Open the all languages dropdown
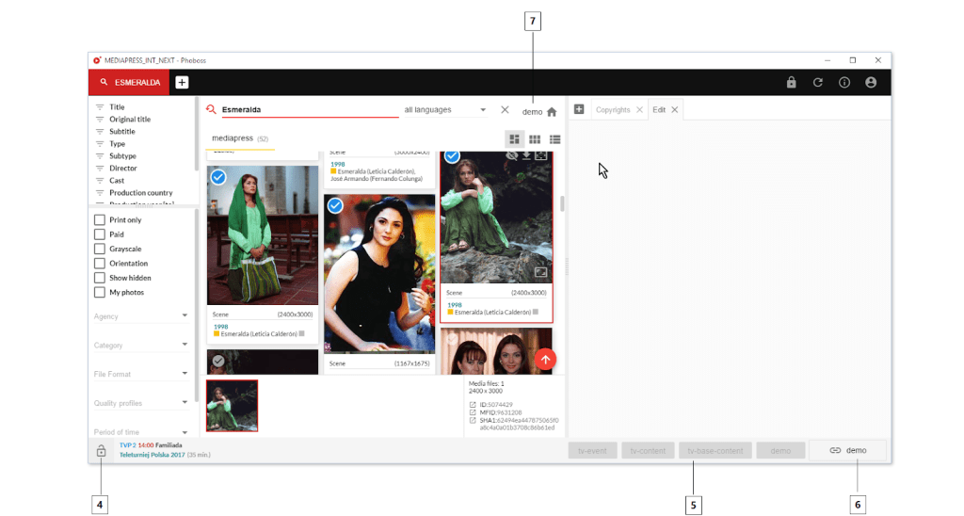Image resolution: width=964 pixels, height=516 pixels. 445,109
